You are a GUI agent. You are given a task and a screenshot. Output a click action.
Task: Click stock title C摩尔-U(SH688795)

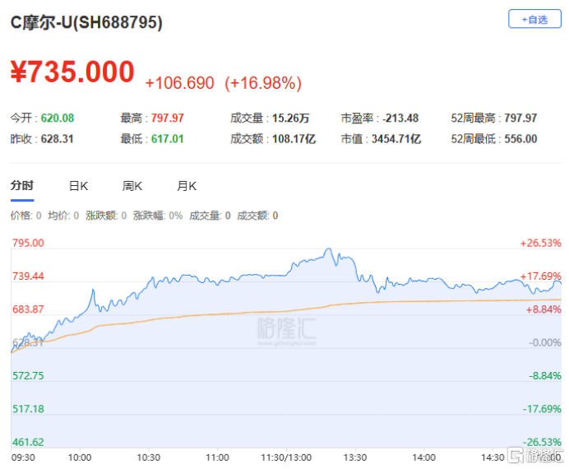click(86, 23)
